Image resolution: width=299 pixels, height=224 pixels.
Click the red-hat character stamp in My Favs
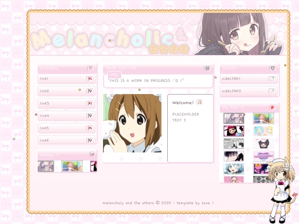pos(234,131)
